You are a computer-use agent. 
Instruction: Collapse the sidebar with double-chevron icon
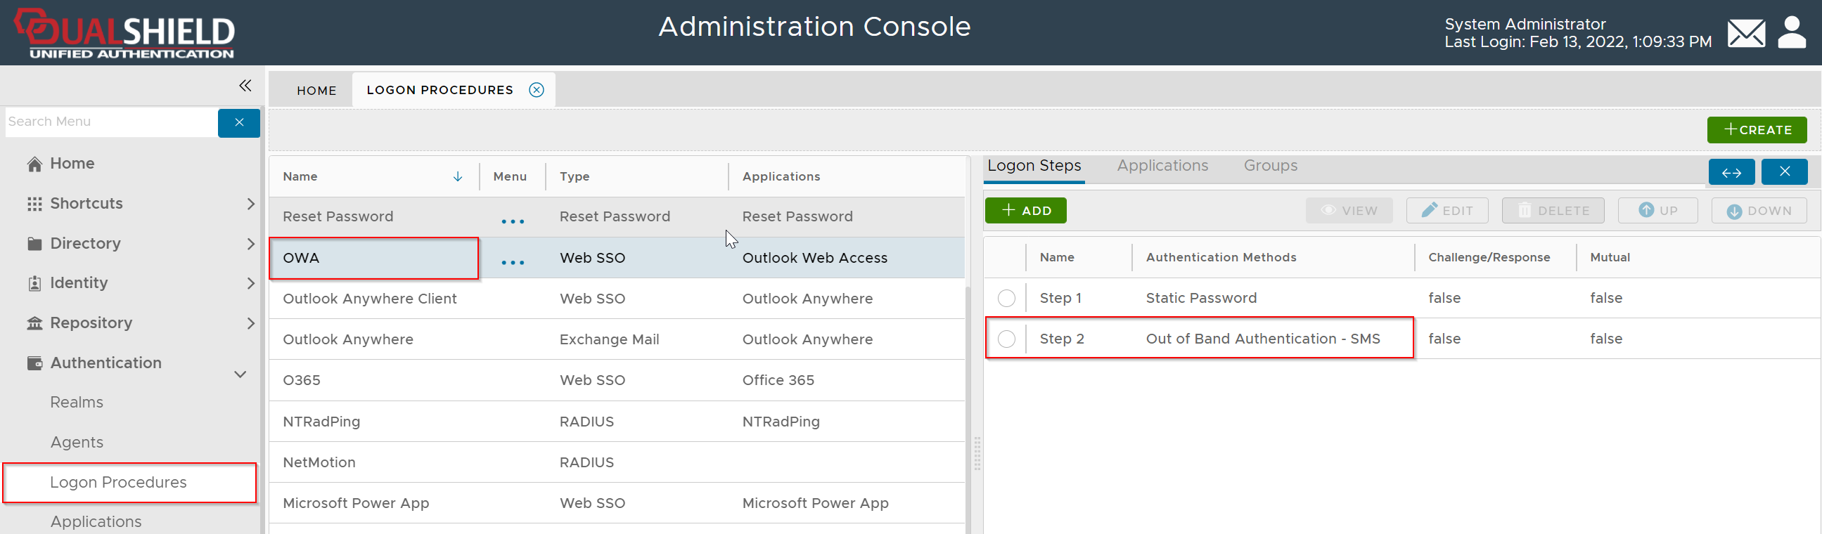coord(245,86)
